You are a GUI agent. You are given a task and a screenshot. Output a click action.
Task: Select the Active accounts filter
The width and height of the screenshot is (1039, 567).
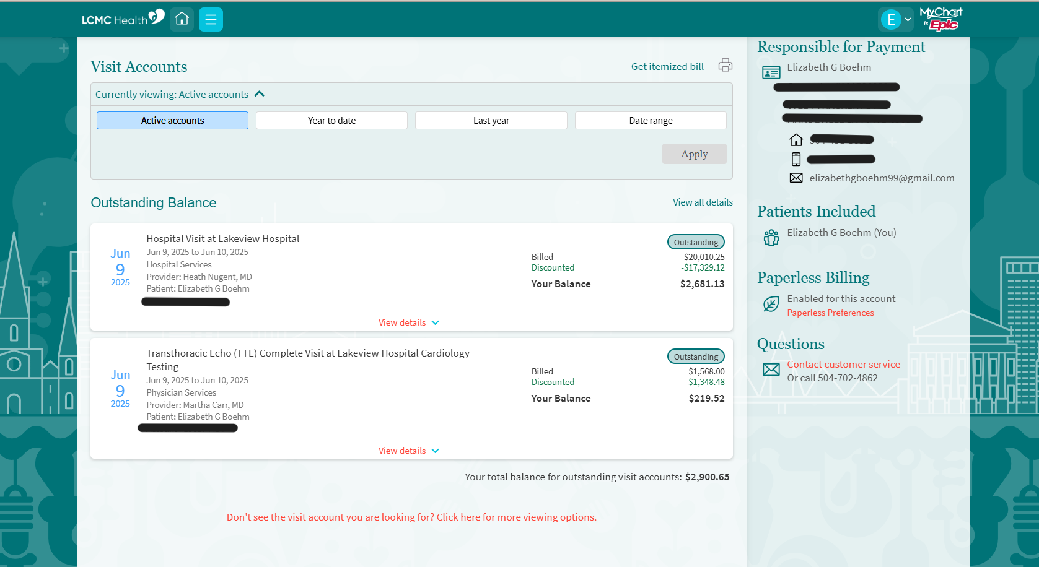tap(172, 121)
